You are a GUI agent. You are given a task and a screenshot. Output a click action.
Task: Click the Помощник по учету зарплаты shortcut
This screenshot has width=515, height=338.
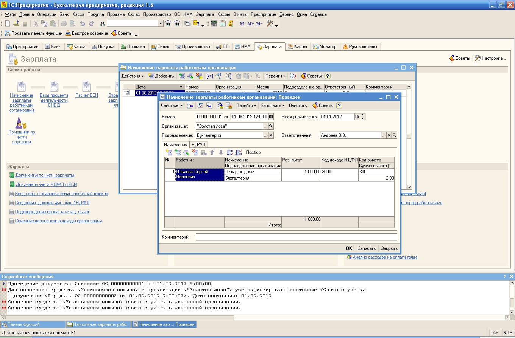[x=22, y=130]
